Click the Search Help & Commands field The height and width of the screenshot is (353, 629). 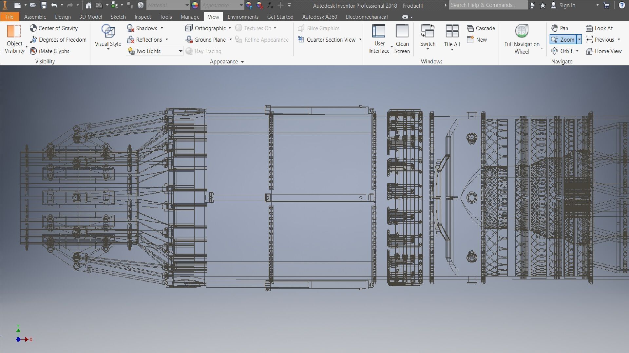click(487, 5)
